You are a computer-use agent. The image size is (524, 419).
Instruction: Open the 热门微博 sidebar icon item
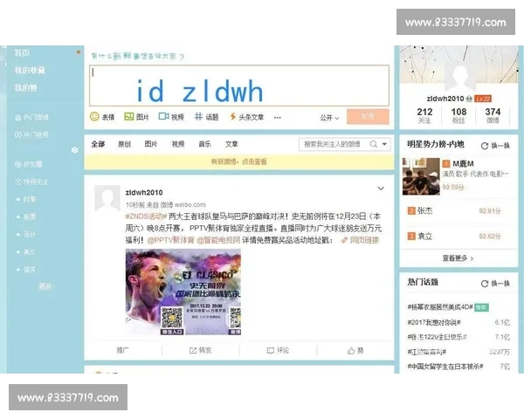point(31,117)
